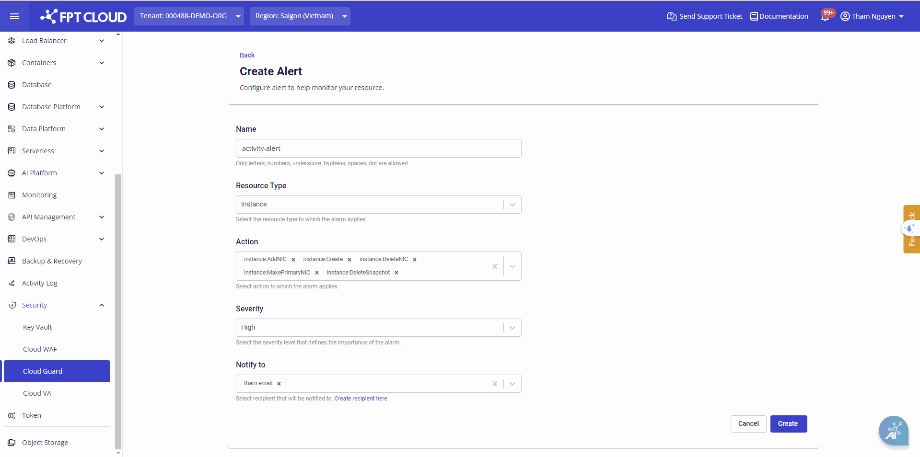
Task: Click the Activity Log icon
Action: tap(12, 283)
